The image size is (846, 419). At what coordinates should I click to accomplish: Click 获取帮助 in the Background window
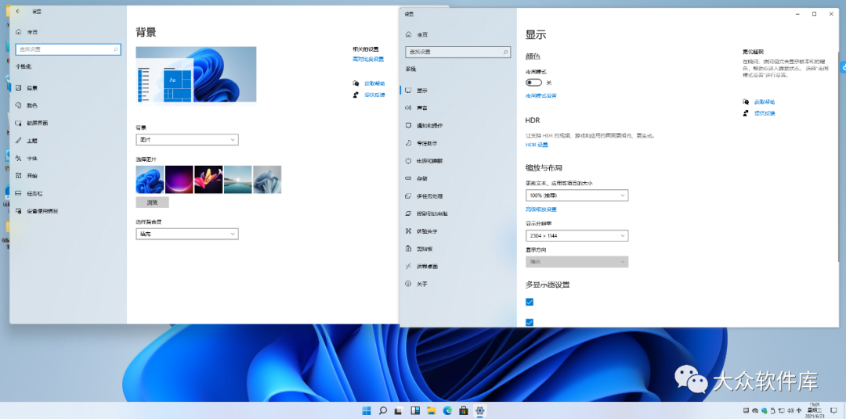(374, 84)
